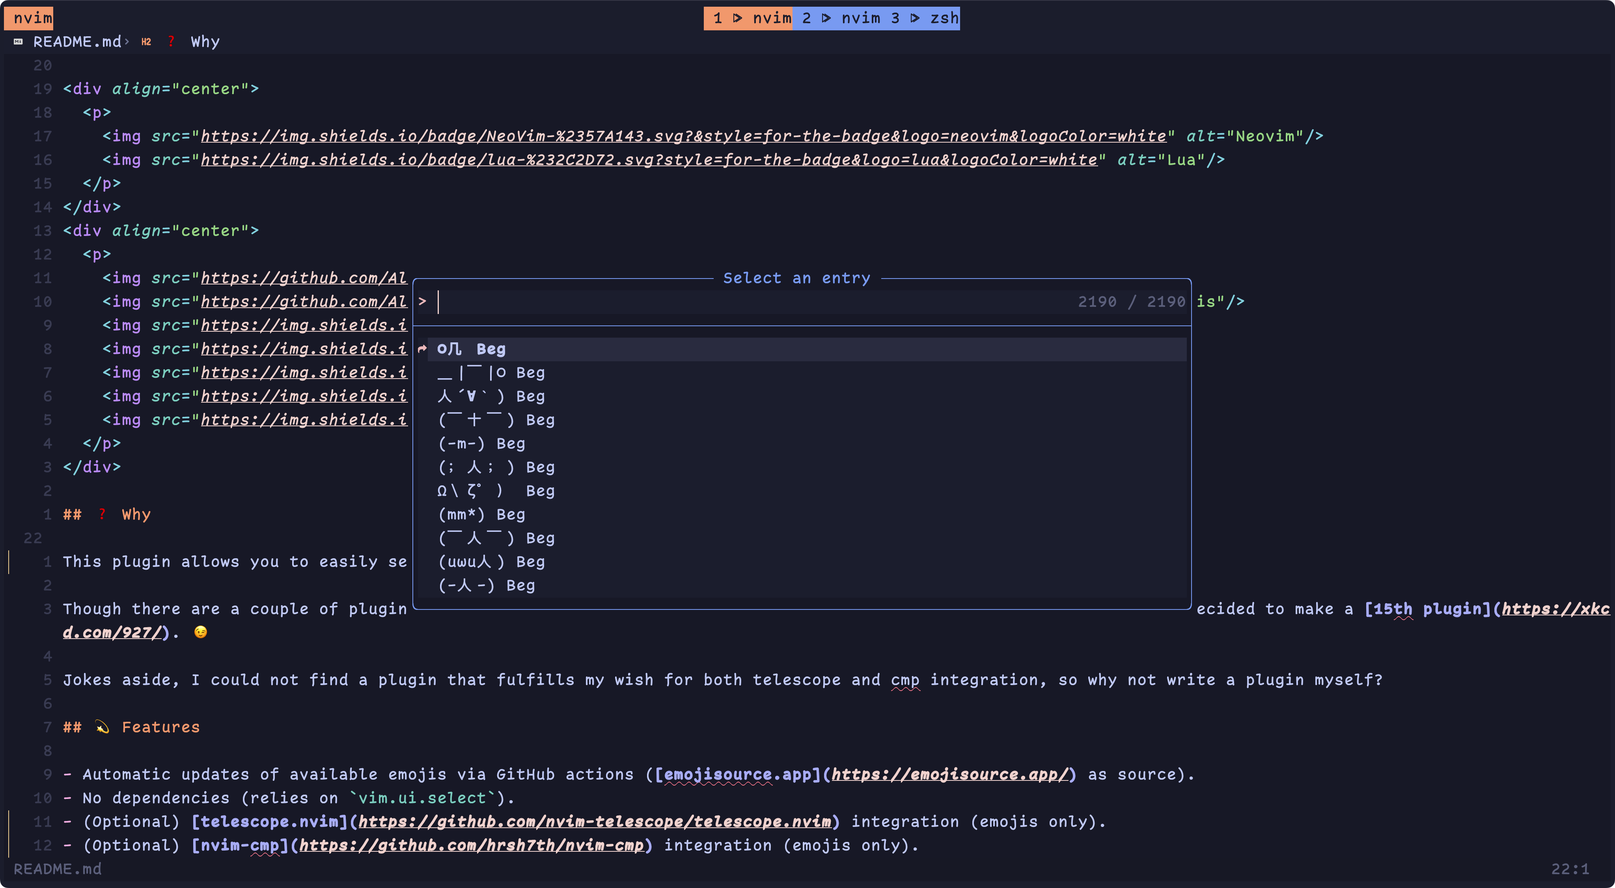
Task: Click the red question mark in Why heading
Action: tap(102, 514)
